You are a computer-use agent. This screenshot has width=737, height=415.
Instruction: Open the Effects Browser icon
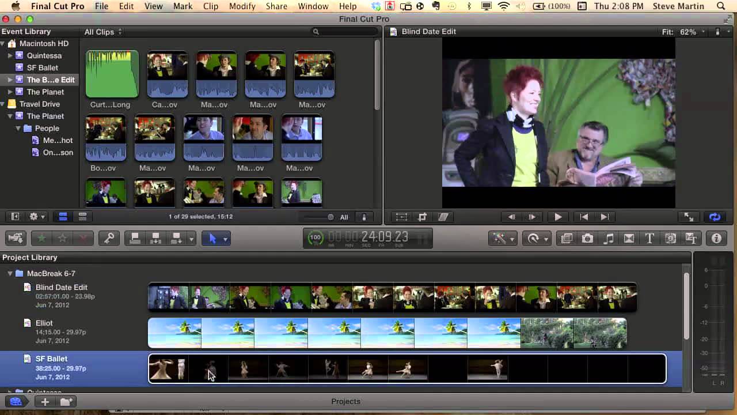pos(567,238)
